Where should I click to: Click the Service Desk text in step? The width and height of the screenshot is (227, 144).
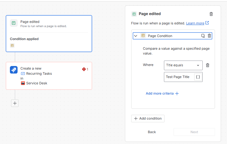(37, 83)
